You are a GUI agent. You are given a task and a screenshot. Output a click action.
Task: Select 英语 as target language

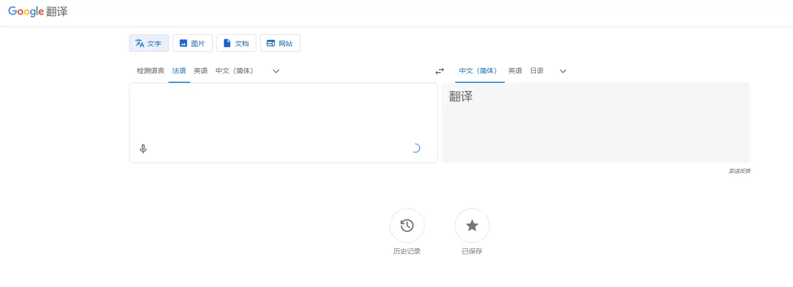515,71
